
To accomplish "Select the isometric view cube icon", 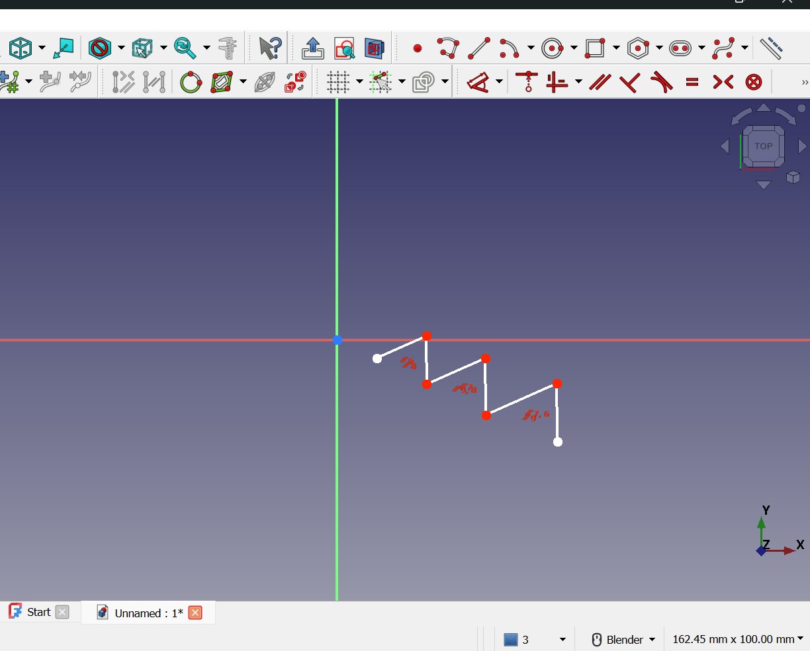I will (x=21, y=48).
